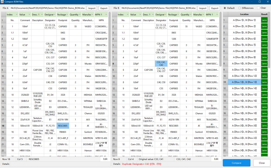271x168 pixels.
Task: Click the Compare BOM Files app icon
Action: tap(2, 2)
